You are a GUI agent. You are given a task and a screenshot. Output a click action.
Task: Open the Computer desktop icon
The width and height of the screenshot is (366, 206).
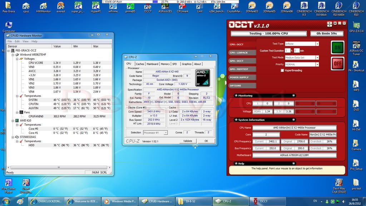9,27
